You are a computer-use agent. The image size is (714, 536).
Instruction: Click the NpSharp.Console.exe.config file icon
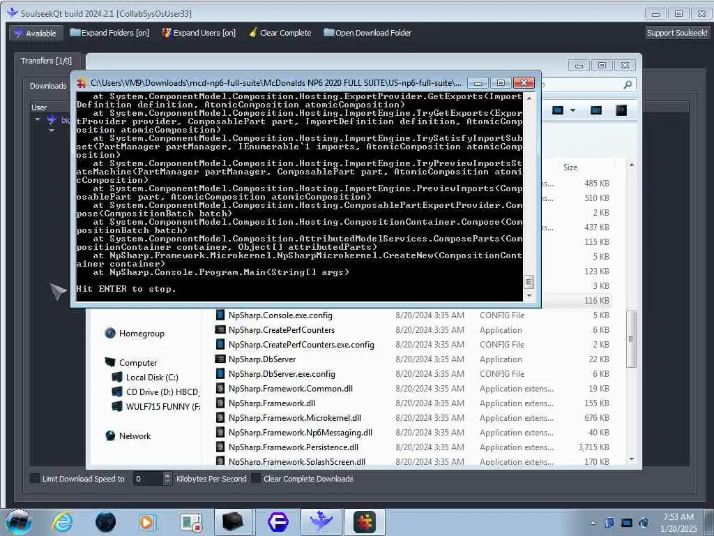[x=220, y=315]
